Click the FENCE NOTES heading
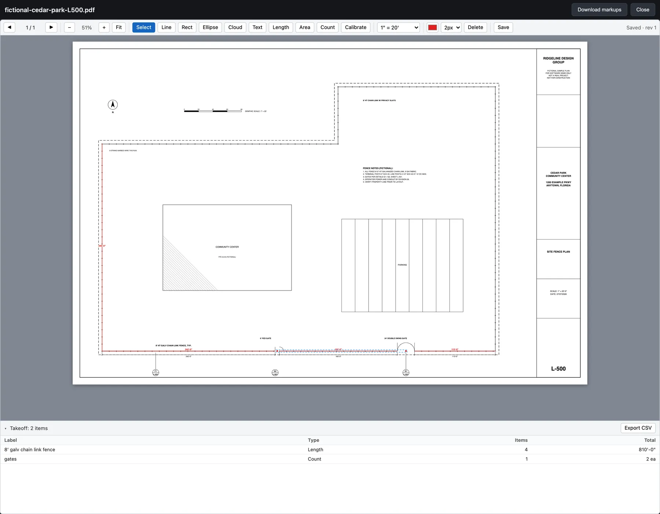The image size is (660, 514). pos(378,169)
